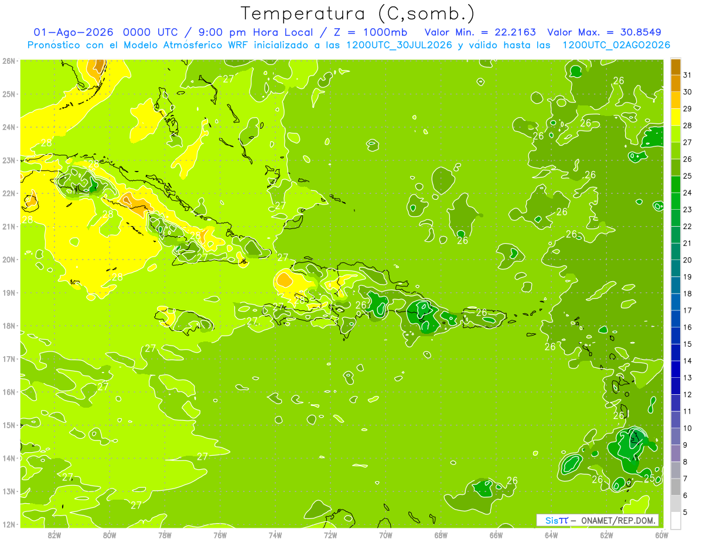Viewport: 703px width, 543px height.
Task: Click the number 20 on the color scale
Action: [x=688, y=260]
